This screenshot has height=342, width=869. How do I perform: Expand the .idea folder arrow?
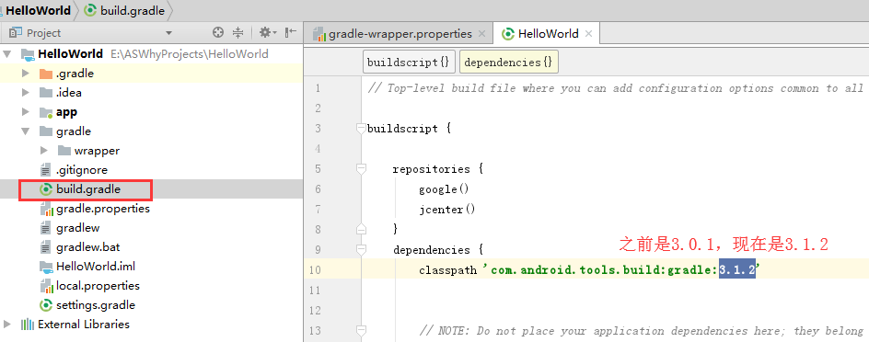click(25, 93)
